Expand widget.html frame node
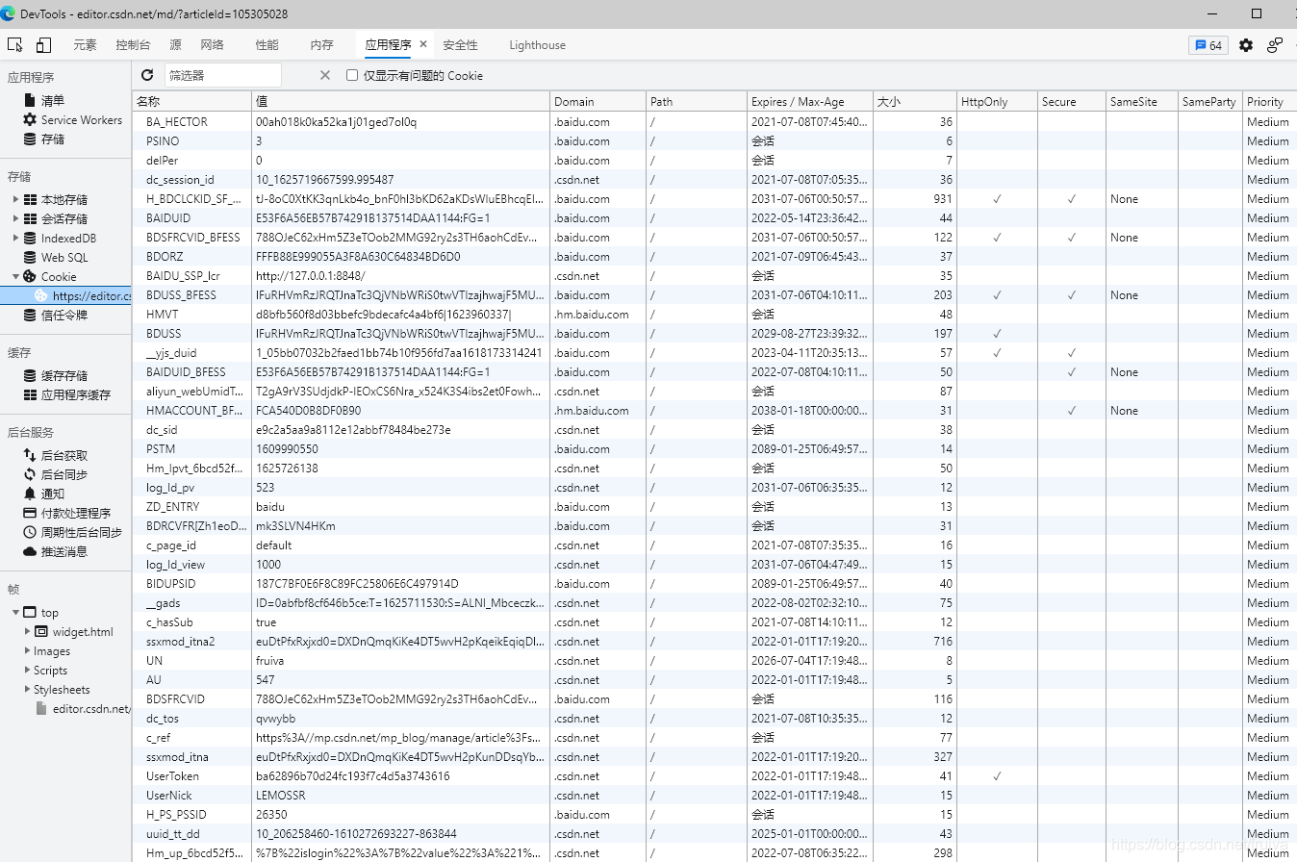Screen dimensions: 1297x862 click(28, 632)
